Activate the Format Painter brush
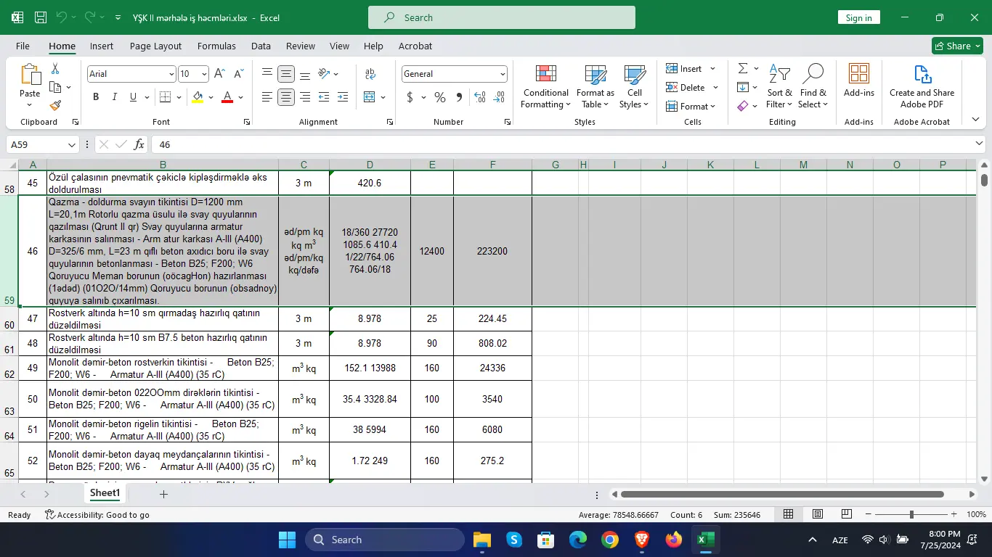The width and height of the screenshot is (992, 557). tap(55, 105)
